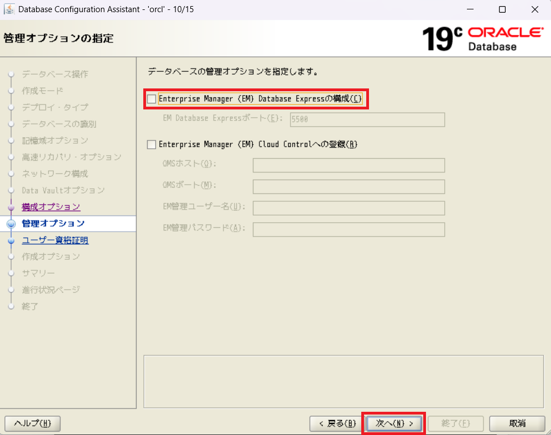Screen dimensions: 551x435
Task: Enable EM Database Express configuration checkbox
Action: tap(152, 99)
